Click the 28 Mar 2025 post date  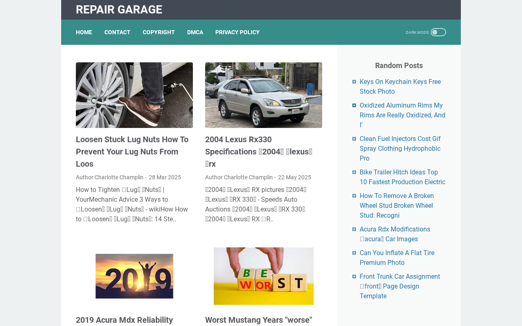point(165,177)
